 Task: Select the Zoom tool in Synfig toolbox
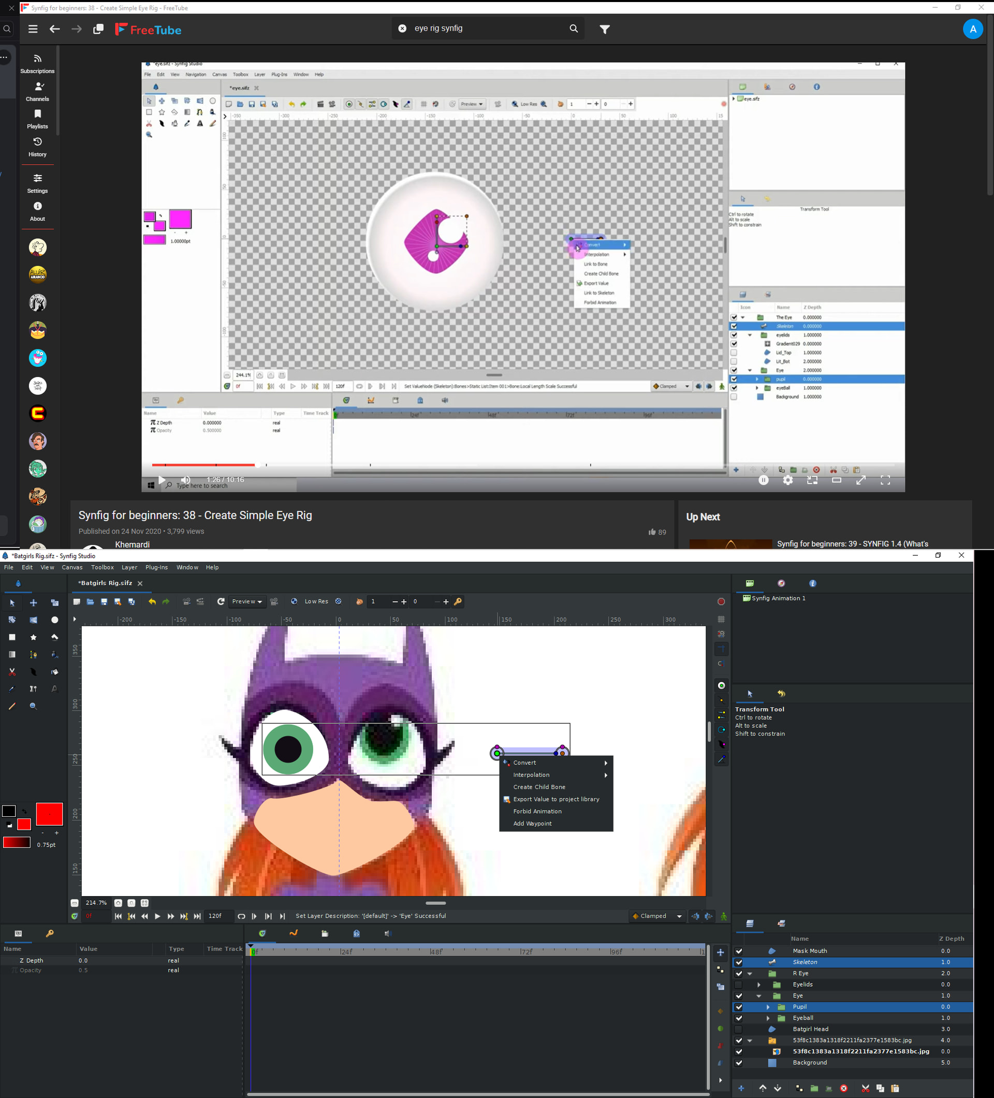33,706
